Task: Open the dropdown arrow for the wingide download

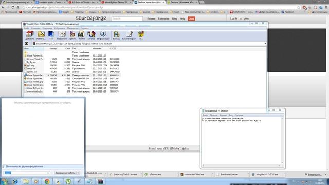Action: click(x=284, y=174)
